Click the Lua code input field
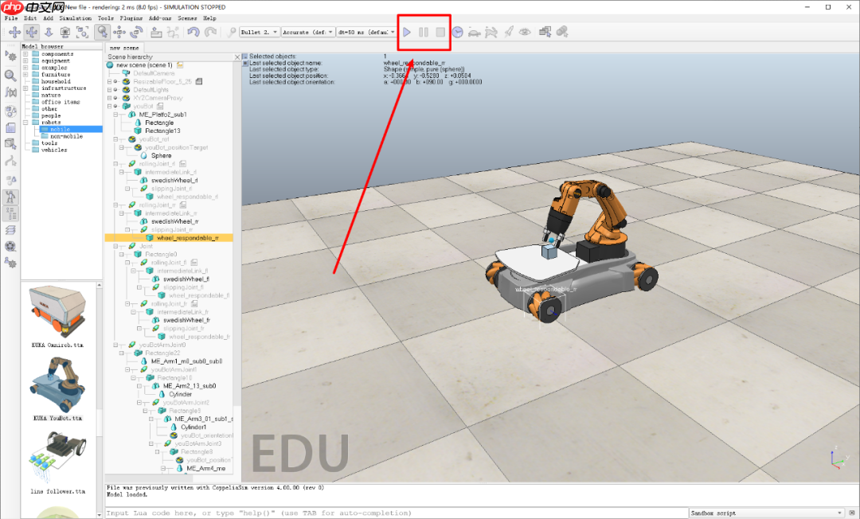 tap(394, 513)
